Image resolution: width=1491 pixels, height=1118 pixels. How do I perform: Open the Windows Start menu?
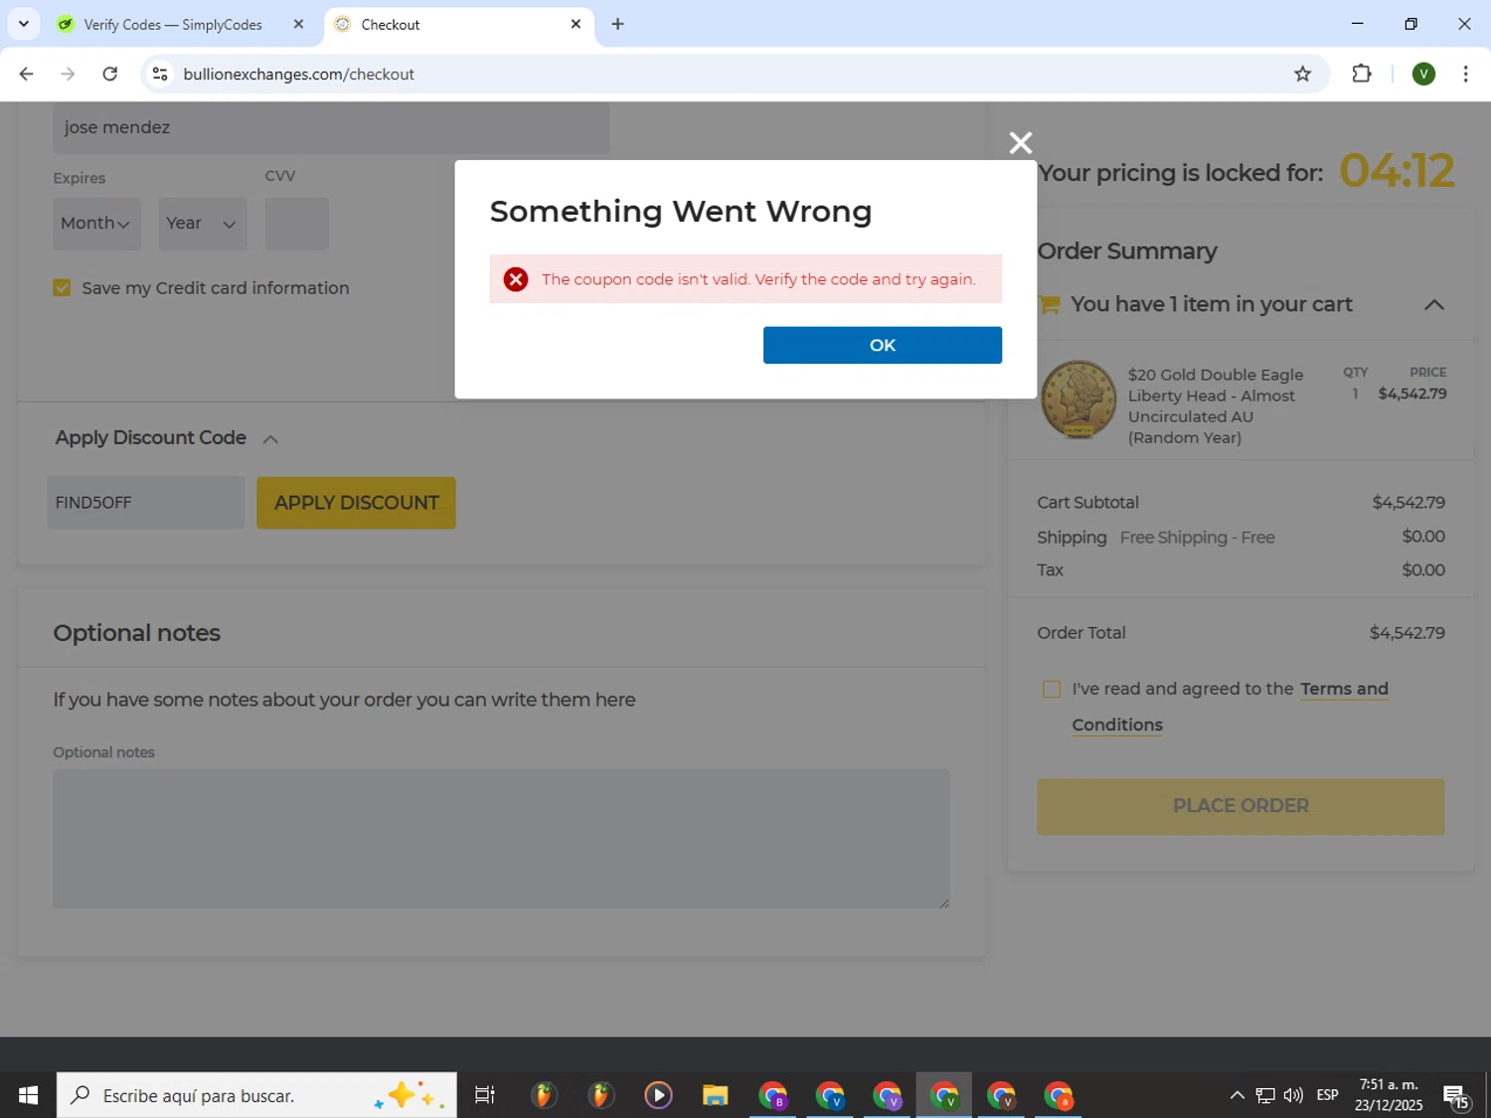(x=28, y=1095)
